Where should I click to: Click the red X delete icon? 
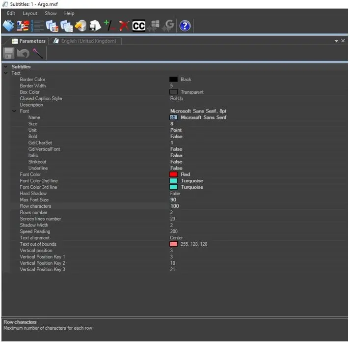[x=124, y=26]
